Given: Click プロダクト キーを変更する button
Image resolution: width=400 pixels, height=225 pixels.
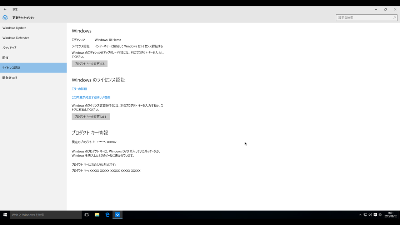Looking at the screenshot, I should [x=90, y=64].
